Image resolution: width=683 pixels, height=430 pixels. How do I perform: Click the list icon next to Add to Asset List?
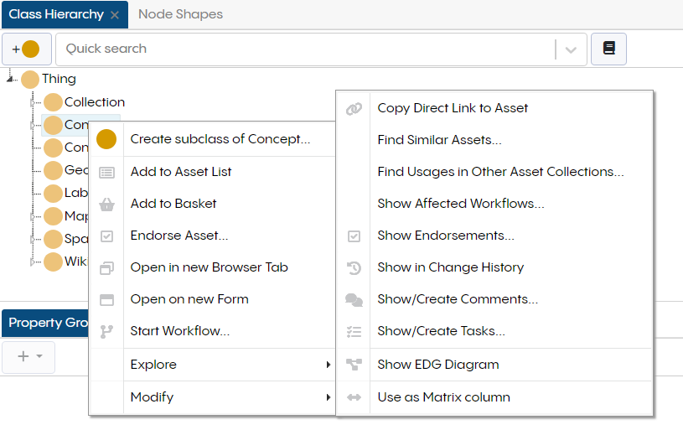coord(106,173)
